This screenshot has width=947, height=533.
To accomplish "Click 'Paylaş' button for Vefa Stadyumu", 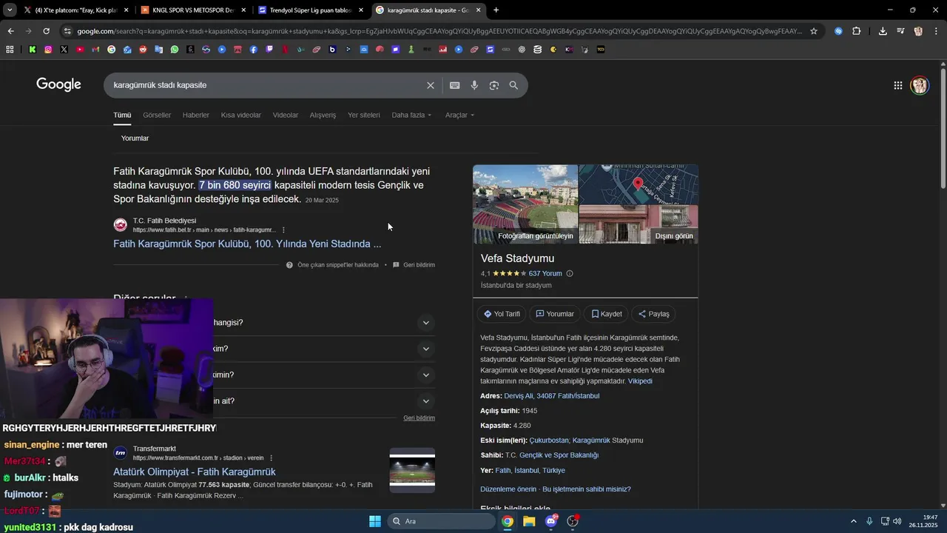I will point(653,314).
